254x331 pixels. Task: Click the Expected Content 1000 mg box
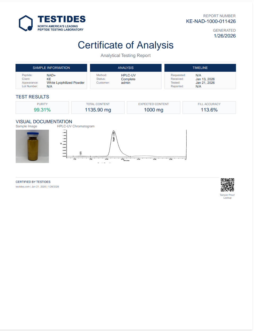[x=154, y=108]
